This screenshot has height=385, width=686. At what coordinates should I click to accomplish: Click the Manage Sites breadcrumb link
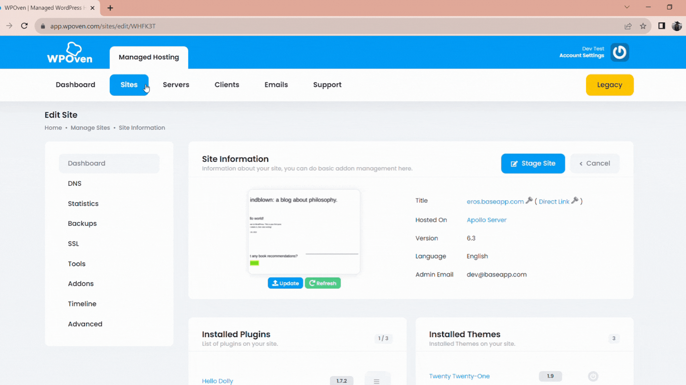[x=90, y=128]
